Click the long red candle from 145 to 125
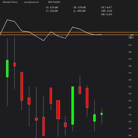The width and height of the screenshot is (138, 138). click(22, 86)
